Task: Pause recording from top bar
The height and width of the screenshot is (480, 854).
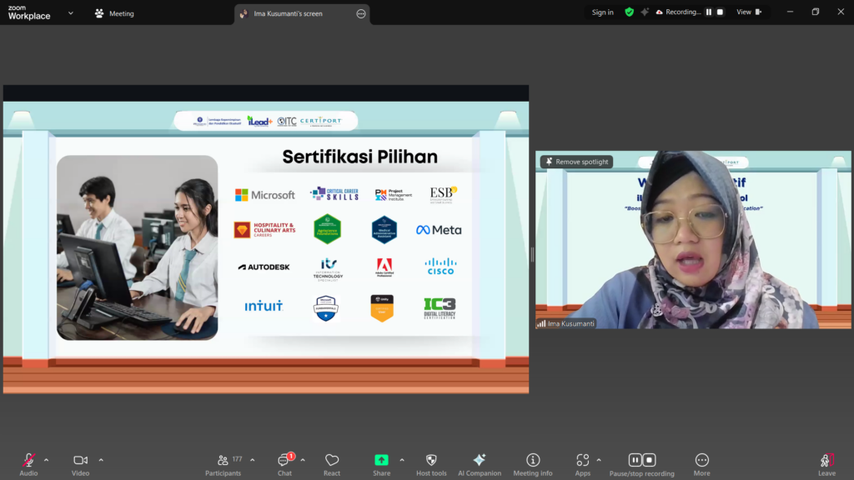Action: point(709,12)
